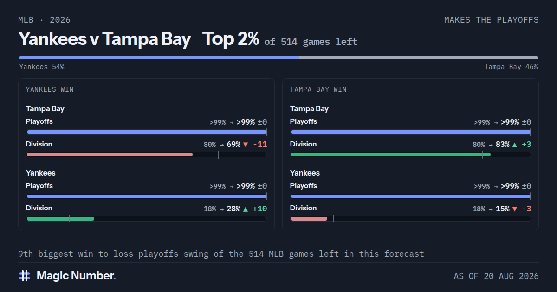557x292 pixels.
Task: Click the Top 2% ranking text
Action: 230,39
